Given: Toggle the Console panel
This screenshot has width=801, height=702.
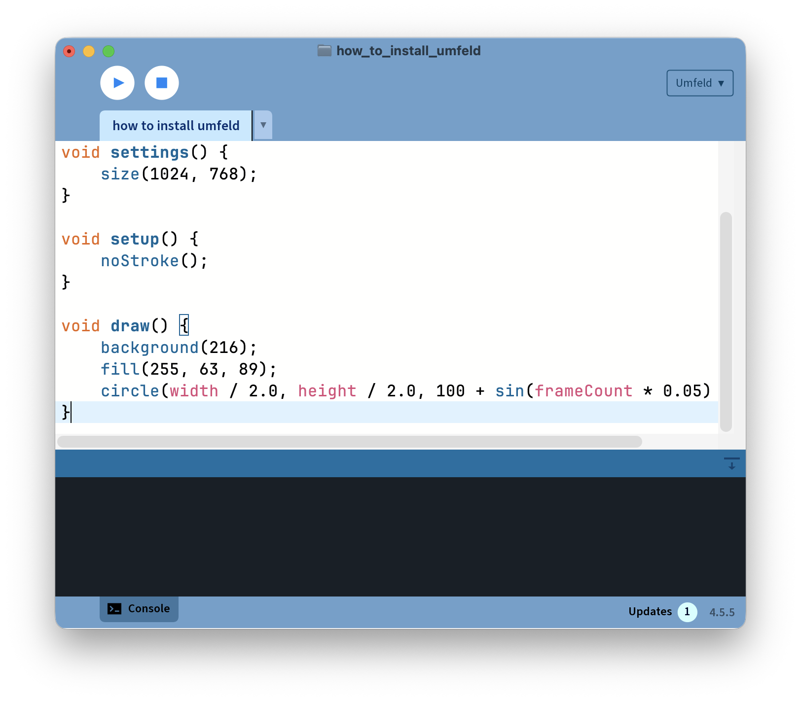Looking at the screenshot, I should 139,609.
